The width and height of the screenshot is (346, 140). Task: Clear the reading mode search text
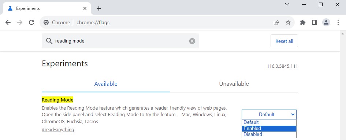(x=192, y=41)
